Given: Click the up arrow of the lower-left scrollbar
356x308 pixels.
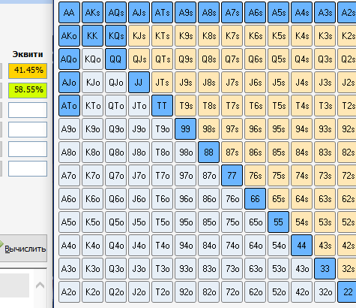Looking at the screenshot, I should coord(40,285).
